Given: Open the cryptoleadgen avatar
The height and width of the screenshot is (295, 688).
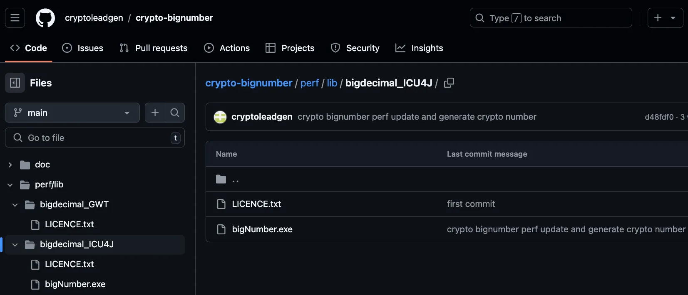Looking at the screenshot, I should 220,117.
